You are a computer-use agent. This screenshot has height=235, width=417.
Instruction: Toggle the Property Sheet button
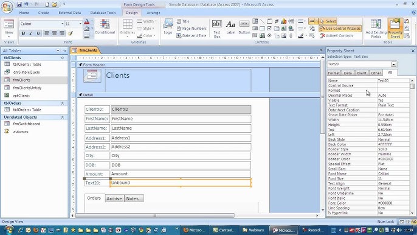[x=395, y=29]
